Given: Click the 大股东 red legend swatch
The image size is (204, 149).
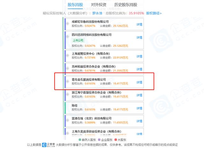Looking at the screenshot, I should tap(115, 140).
